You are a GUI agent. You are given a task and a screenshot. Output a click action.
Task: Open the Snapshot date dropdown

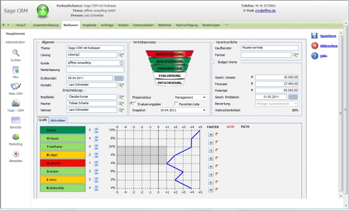(x=183, y=110)
